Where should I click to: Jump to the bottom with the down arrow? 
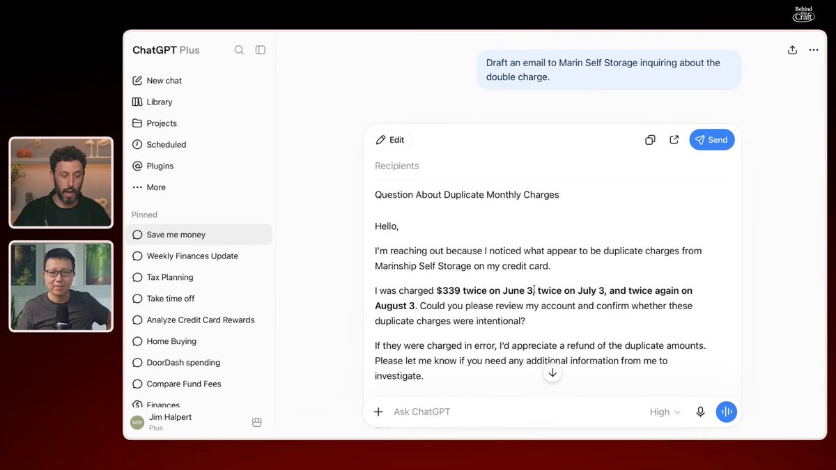pos(552,373)
